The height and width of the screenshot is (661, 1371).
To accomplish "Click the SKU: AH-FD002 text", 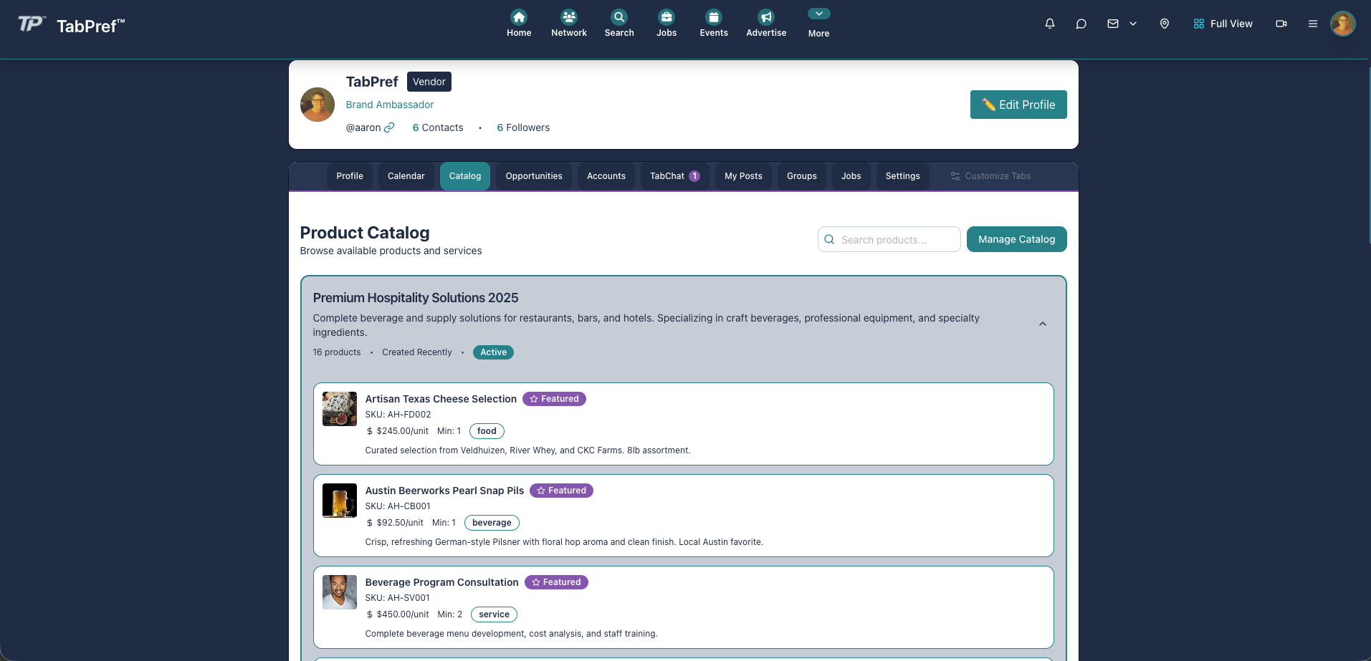I will click(398, 415).
